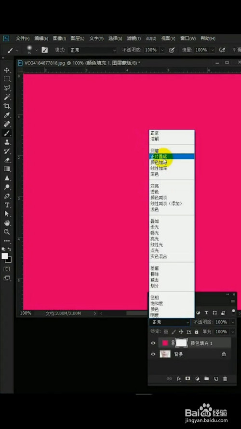Select the Move tool
Screen dimensions: 241x429
[x=7, y=70]
